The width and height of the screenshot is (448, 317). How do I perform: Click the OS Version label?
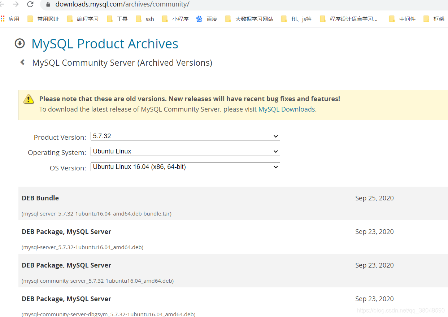tap(68, 168)
